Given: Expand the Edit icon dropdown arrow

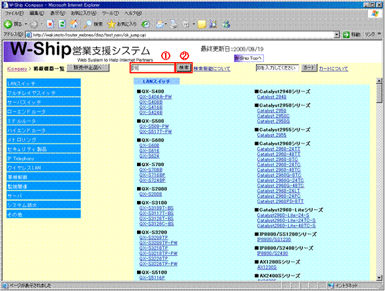Looking at the screenshot, I should coord(194,24).
